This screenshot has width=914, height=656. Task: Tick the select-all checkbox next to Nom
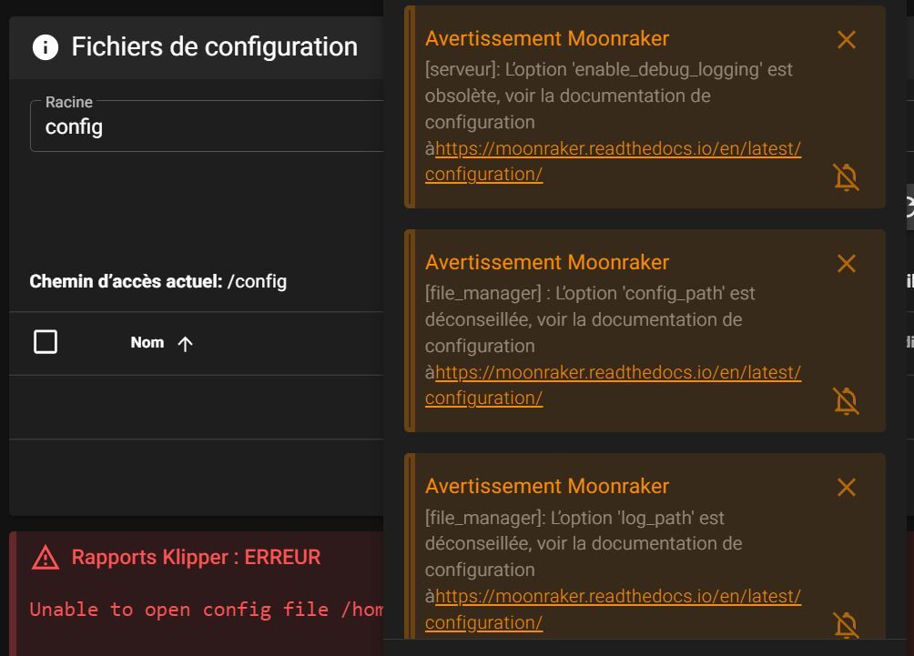46,342
